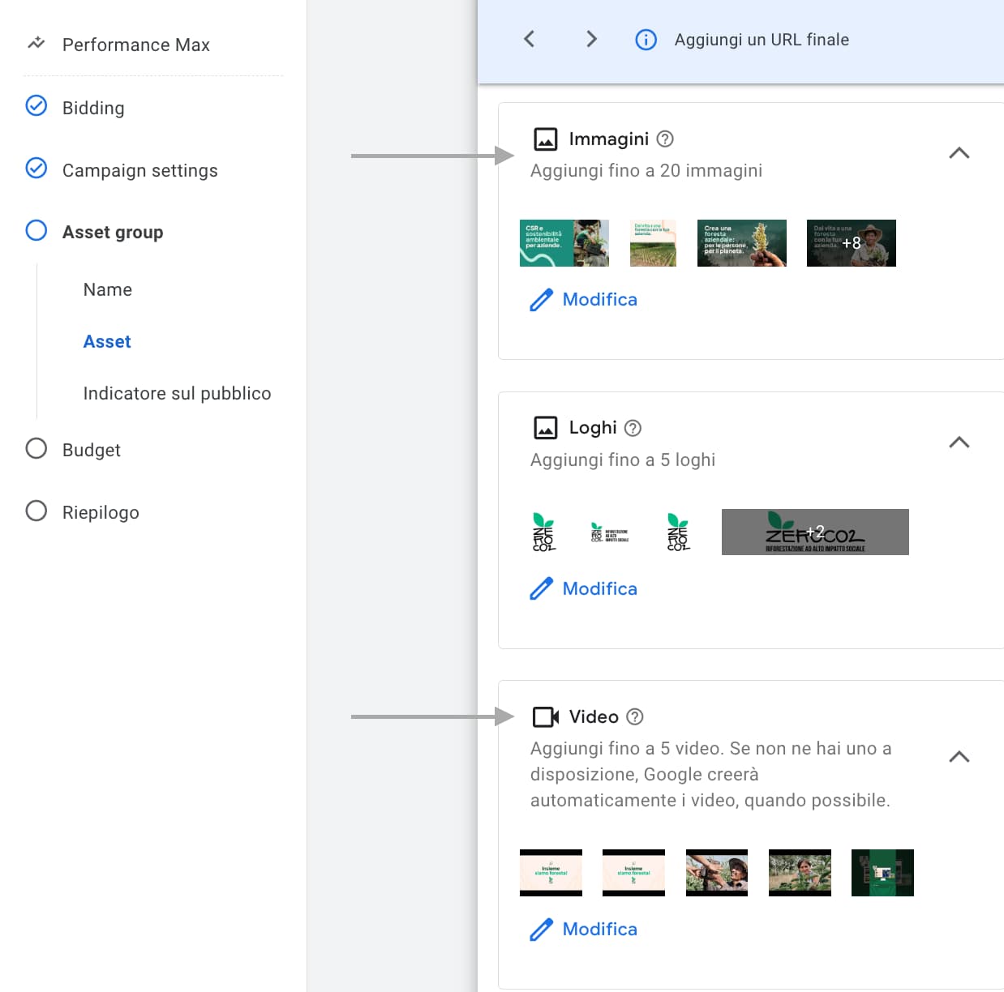
Task: Click the pencil icon in the Immagini section
Action: (x=541, y=300)
